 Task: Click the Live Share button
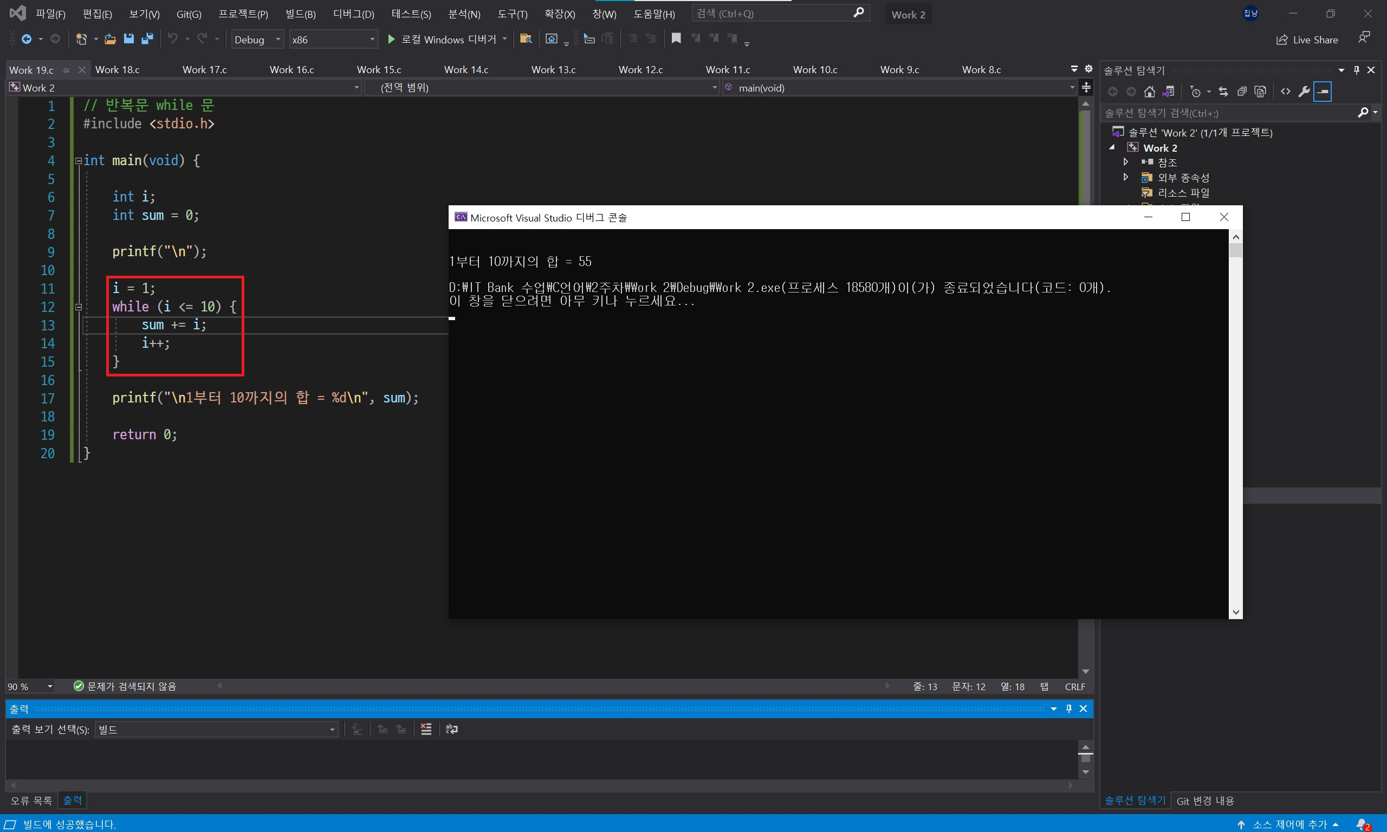click(1307, 40)
